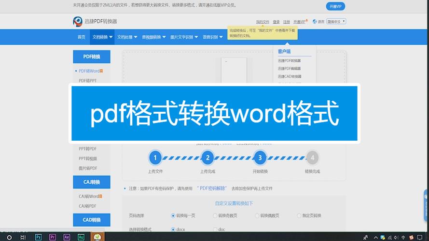Click the language globe icon

click(x=315, y=21)
